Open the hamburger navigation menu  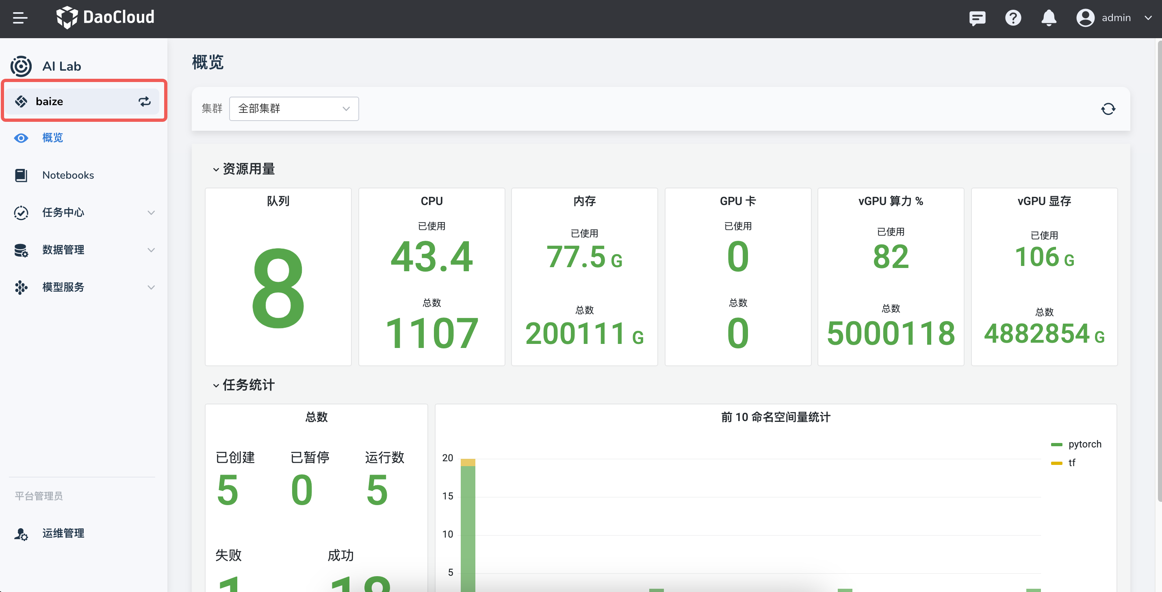(20, 18)
